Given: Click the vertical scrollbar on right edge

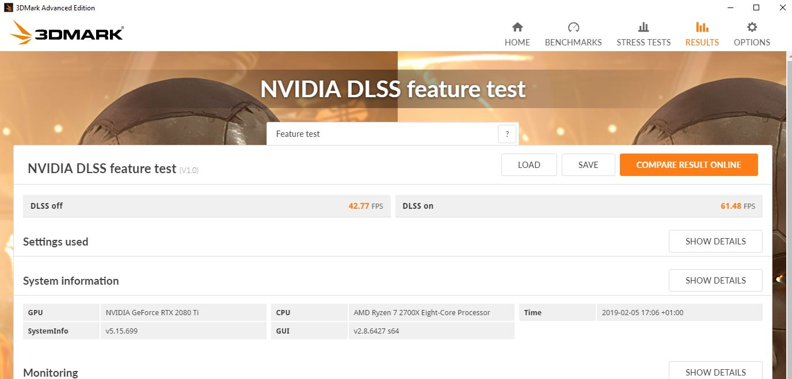Looking at the screenshot, I should click(x=789, y=215).
